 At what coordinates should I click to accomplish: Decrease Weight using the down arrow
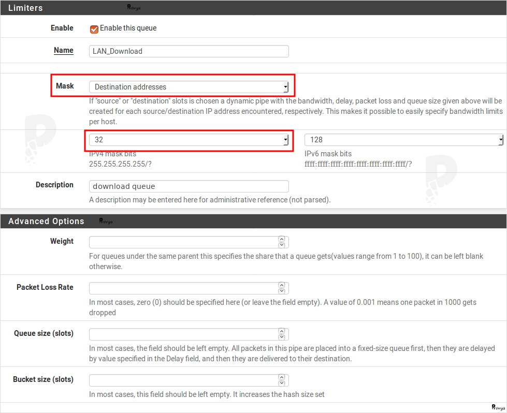click(282, 245)
